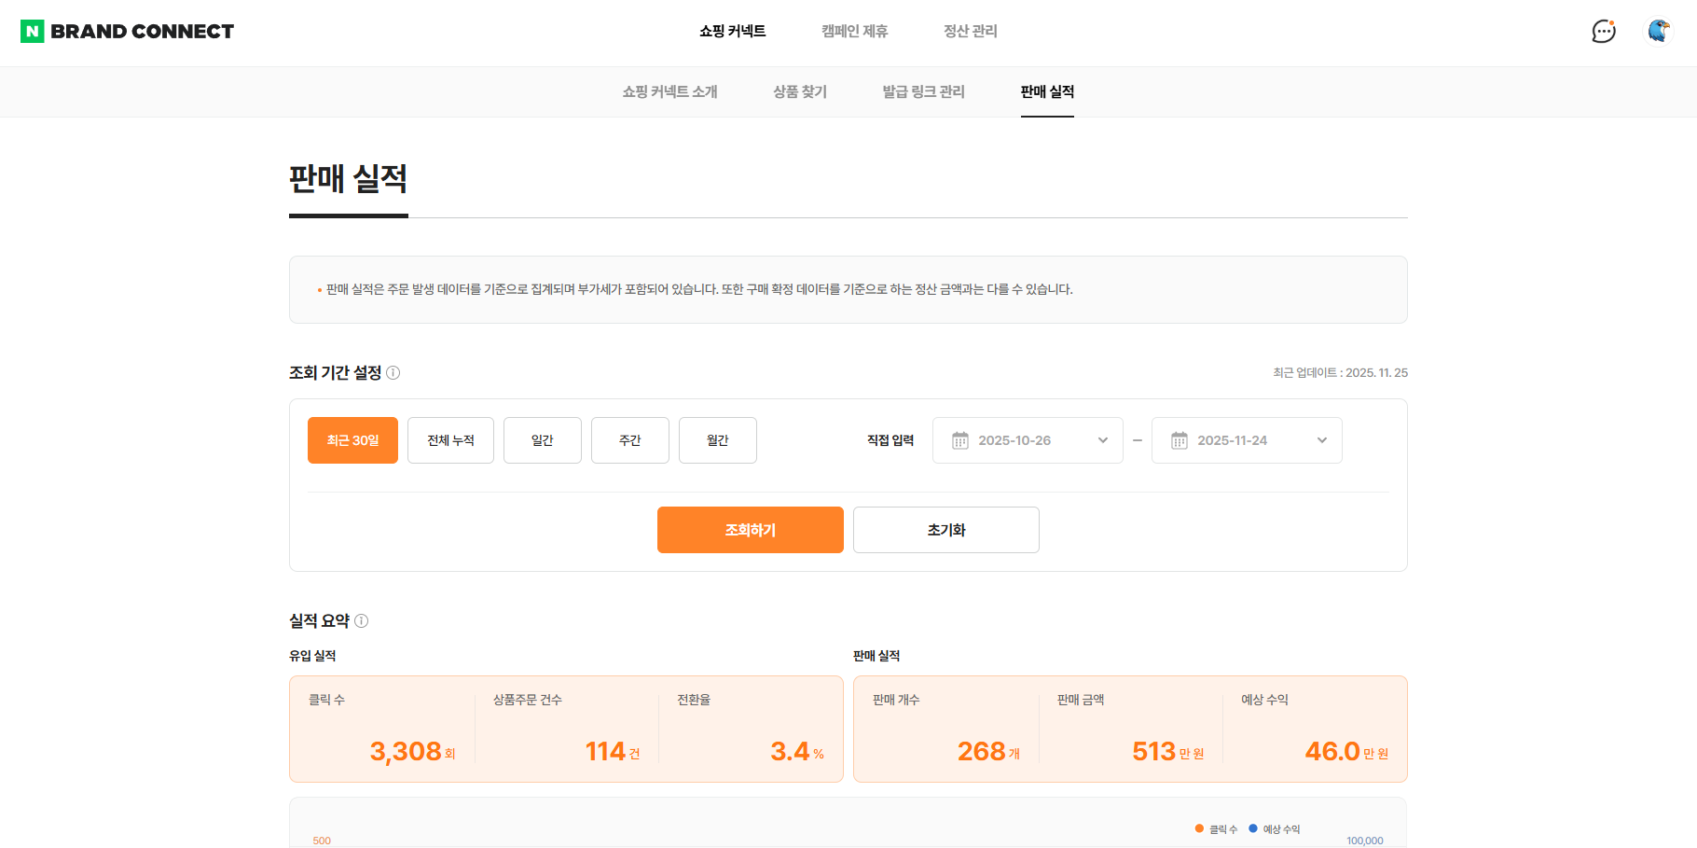The width and height of the screenshot is (1697, 848).
Task: Toggle the blue 예상 수익 chart legend
Action: point(1253,828)
